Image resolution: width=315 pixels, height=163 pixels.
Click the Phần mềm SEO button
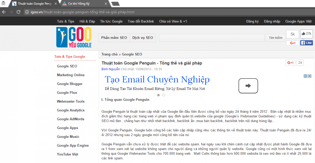pos(114,38)
